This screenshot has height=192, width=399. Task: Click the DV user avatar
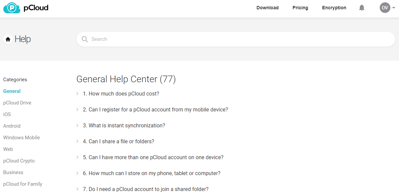tap(385, 8)
